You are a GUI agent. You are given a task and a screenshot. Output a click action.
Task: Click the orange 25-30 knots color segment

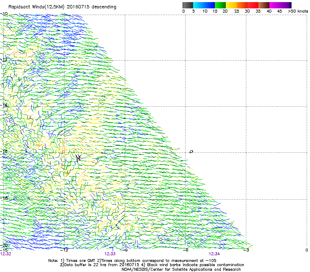tap(242, 5)
